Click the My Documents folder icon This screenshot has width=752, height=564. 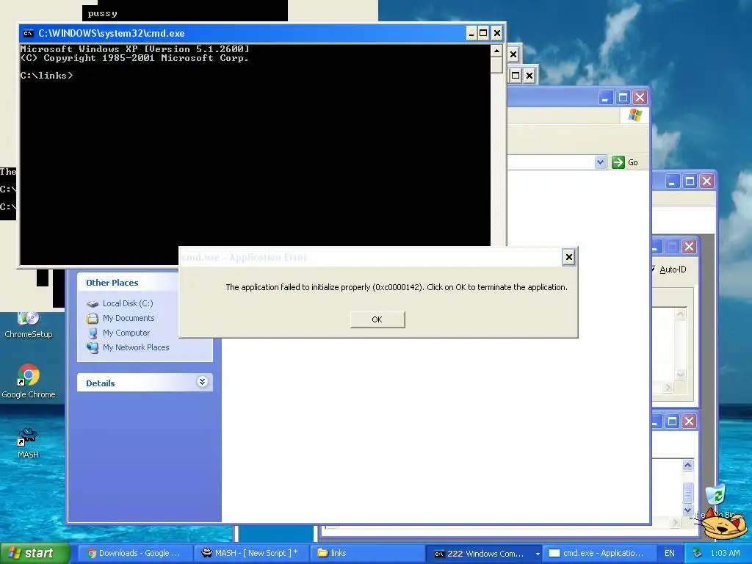coord(93,319)
